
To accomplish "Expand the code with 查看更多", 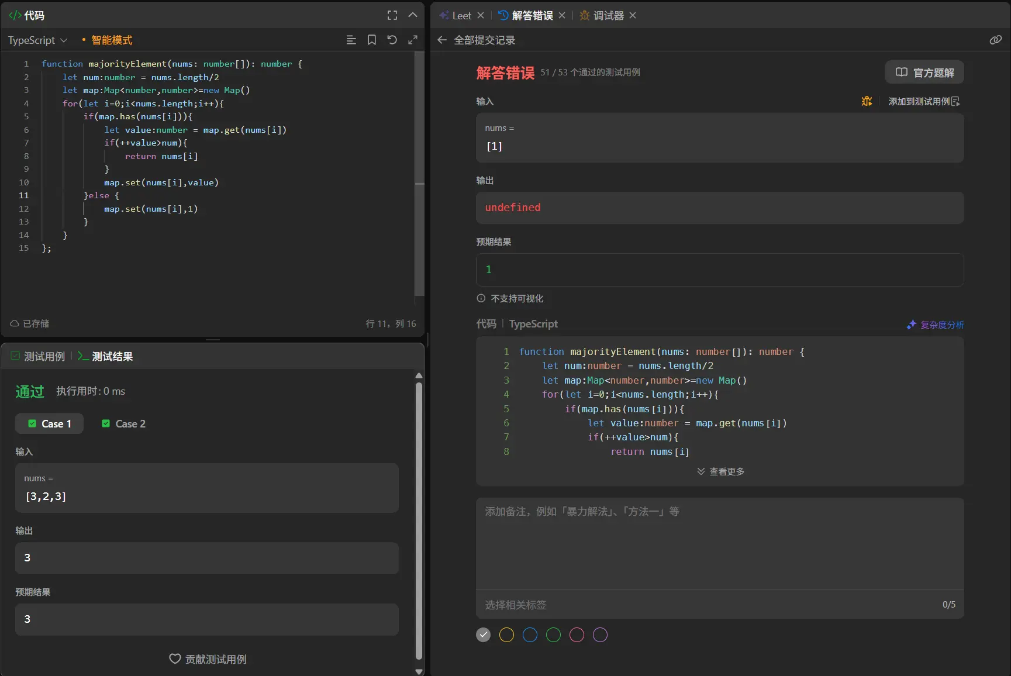I will tap(720, 471).
